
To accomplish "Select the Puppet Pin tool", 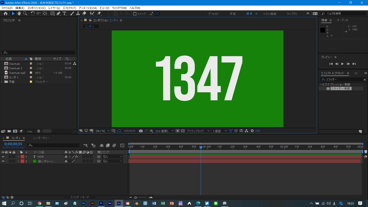I will (99, 13).
